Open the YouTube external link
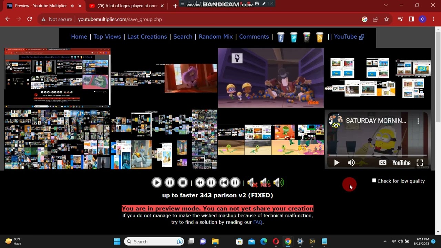This screenshot has width=441, height=248. 349,37
